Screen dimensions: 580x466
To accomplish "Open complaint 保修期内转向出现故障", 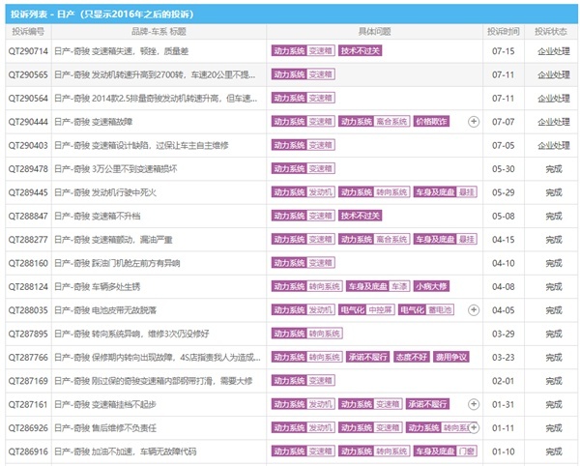I will [158, 358].
